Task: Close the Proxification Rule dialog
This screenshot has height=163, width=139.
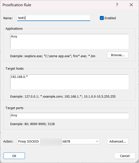Action: (131, 5)
